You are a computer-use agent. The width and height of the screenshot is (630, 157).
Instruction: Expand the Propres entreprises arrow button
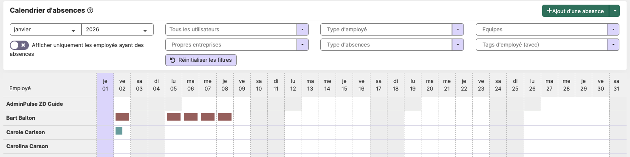[x=302, y=45]
